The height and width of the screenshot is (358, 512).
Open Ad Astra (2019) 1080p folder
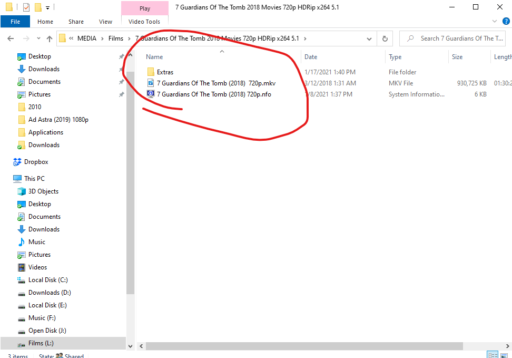(58, 120)
